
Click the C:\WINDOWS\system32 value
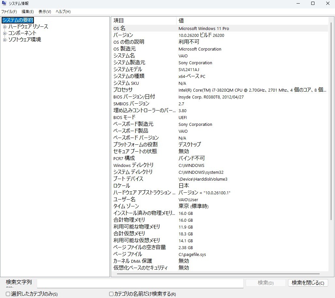(201, 172)
